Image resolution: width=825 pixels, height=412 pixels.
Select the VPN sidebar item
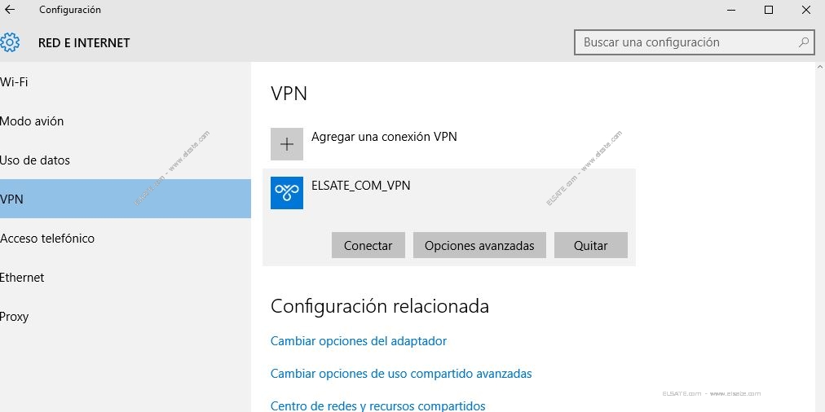(126, 199)
